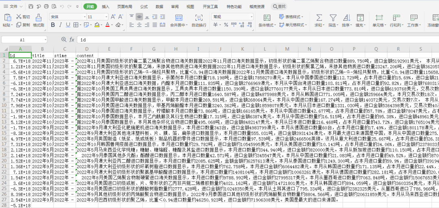Click the Print icon in quick access toolbar
439x208 pixels.
(46, 6)
